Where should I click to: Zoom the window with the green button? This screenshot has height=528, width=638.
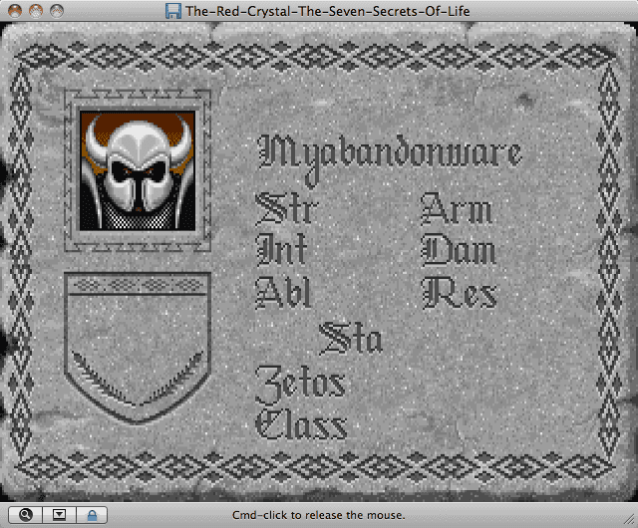(57, 11)
